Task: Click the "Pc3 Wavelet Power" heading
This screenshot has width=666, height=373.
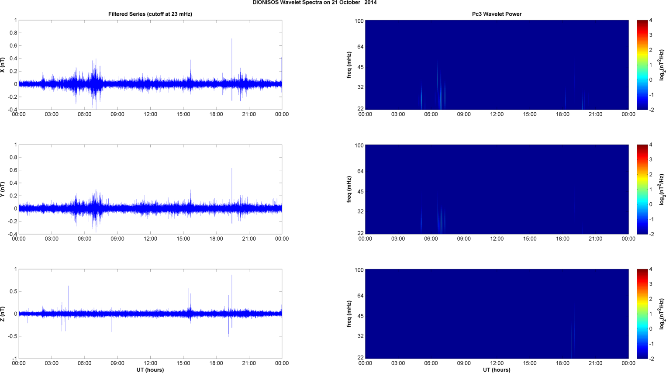Action: [x=497, y=14]
